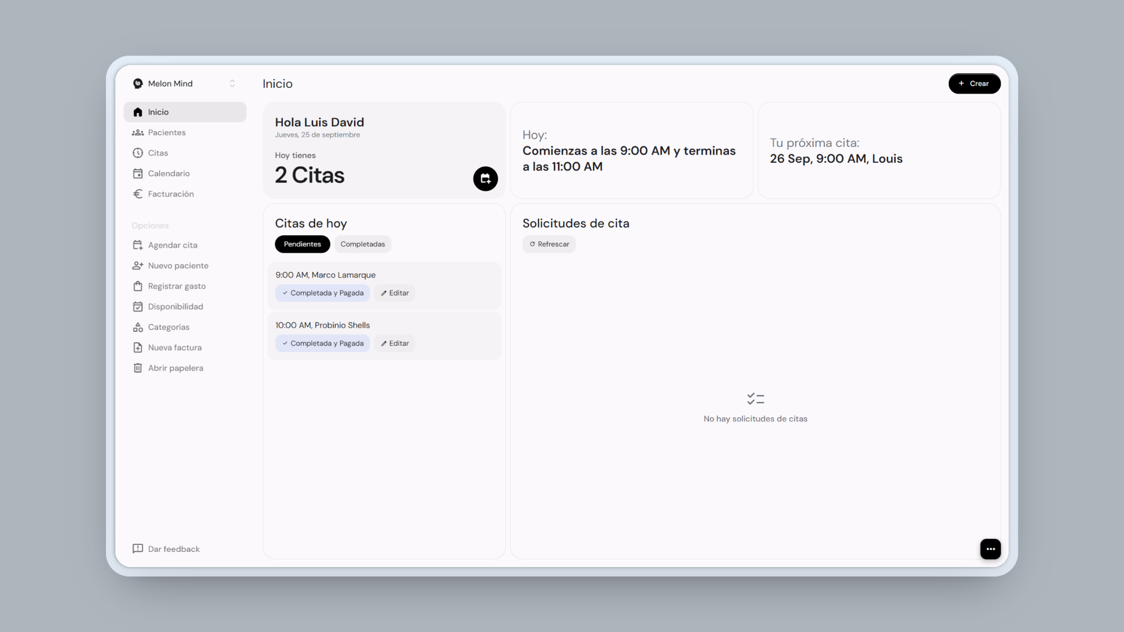This screenshot has height=632, width=1124.
Task: Open Facturación with euro icon
Action: tap(138, 194)
